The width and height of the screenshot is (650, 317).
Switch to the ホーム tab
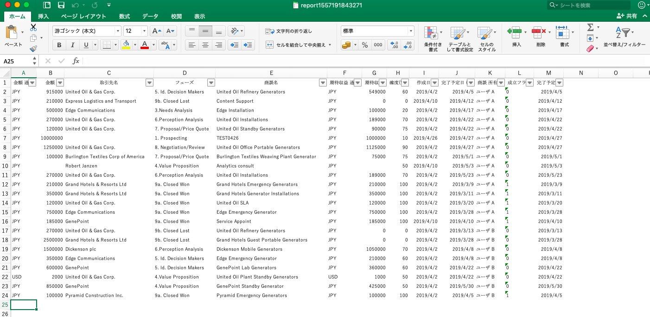point(18,16)
